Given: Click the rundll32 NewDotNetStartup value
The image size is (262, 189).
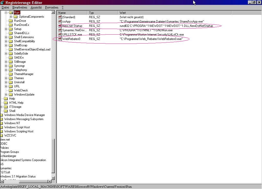Looking at the screenshot, I should 166,26.
